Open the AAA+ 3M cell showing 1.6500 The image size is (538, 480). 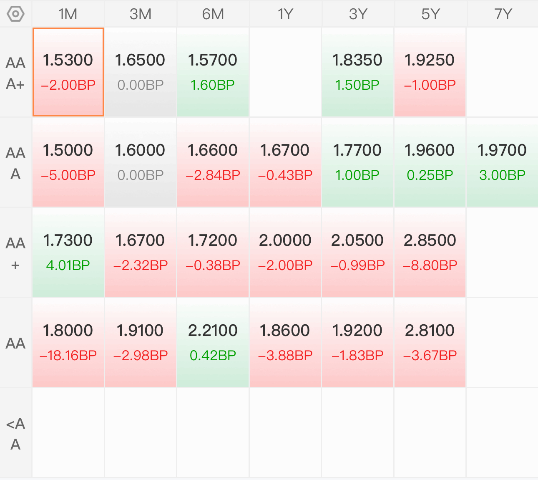(141, 72)
